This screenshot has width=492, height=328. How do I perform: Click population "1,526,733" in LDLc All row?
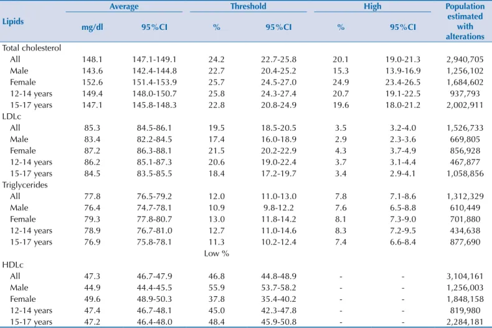(x=465, y=128)
